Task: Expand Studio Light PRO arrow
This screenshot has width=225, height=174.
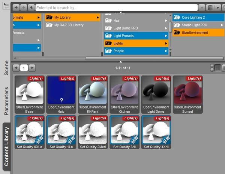Action: click(222, 25)
